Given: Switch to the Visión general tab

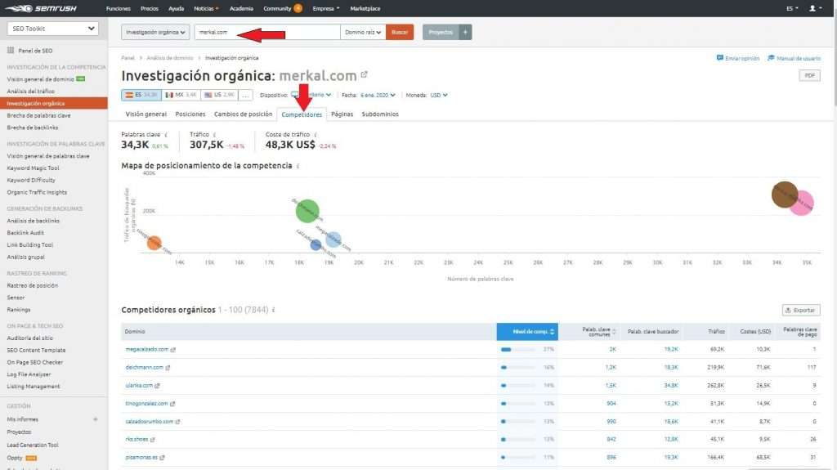Looking at the screenshot, I should tap(145, 114).
